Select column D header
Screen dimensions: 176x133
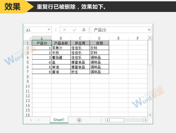coord(99,38)
